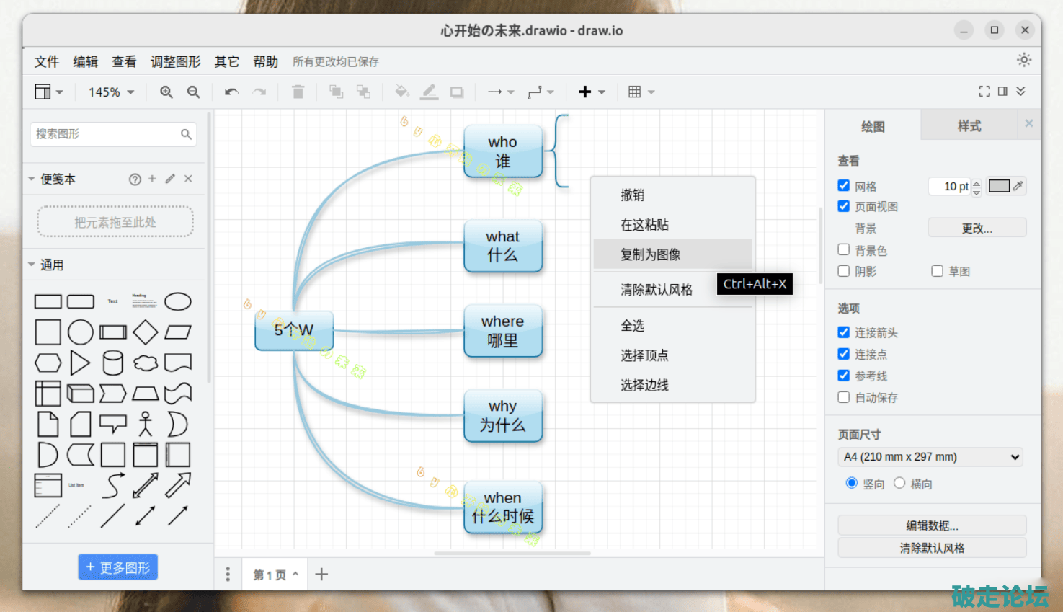
Task: Enable the 自动保存 autosave checkbox
Action: tap(844, 397)
